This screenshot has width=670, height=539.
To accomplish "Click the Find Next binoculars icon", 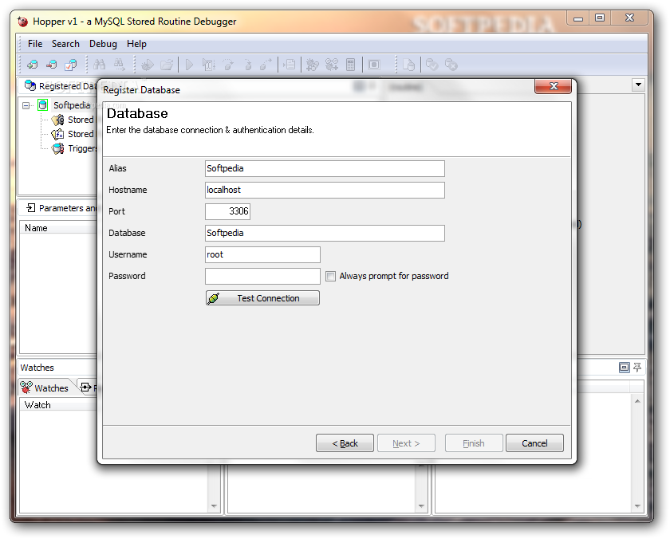I will coord(119,65).
